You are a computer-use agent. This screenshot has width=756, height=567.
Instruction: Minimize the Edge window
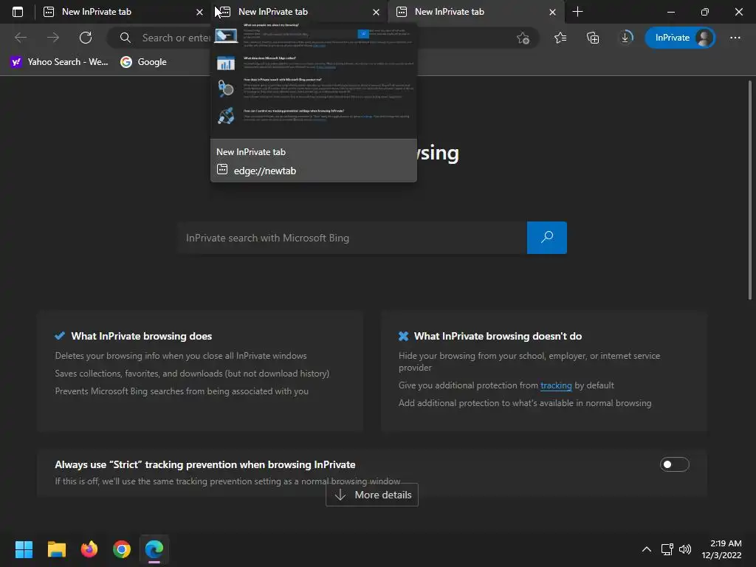pos(670,12)
